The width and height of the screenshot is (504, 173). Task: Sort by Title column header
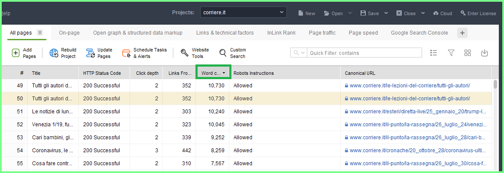click(x=53, y=73)
